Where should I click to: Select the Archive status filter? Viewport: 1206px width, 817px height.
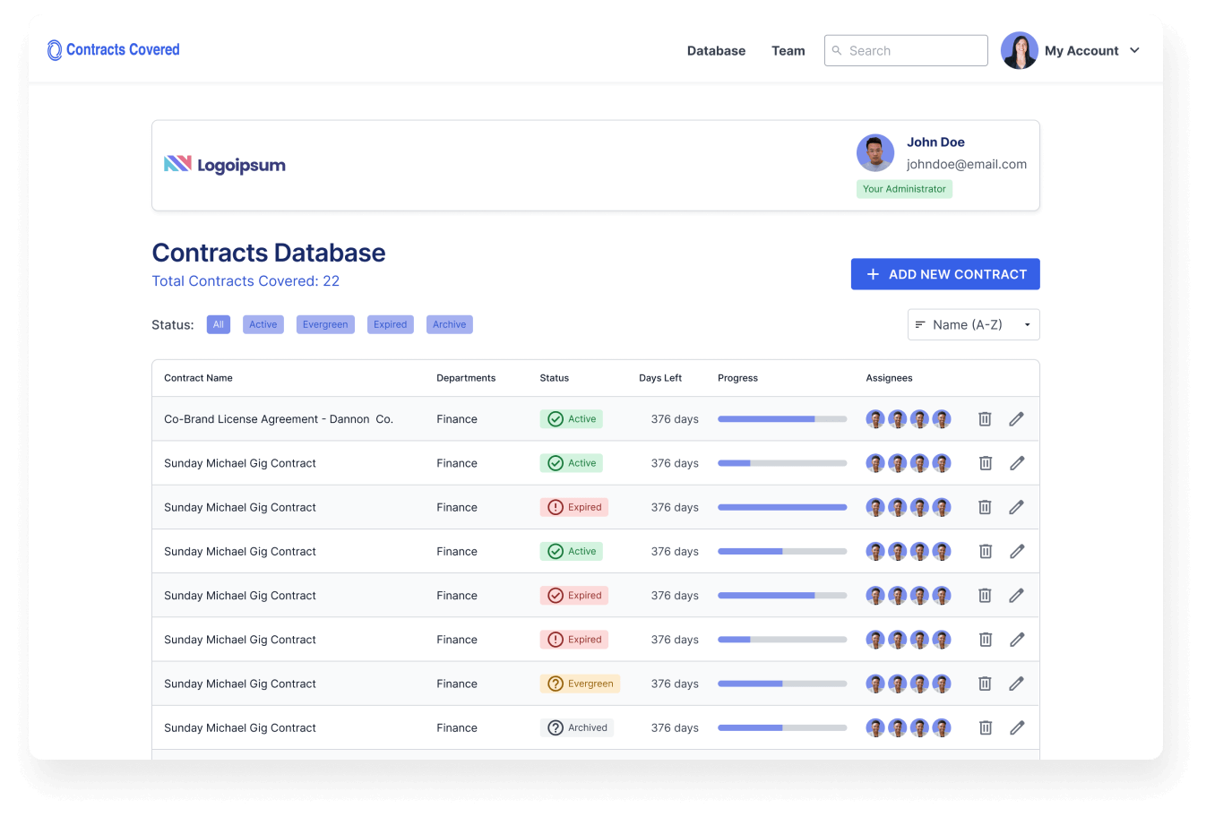(x=449, y=324)
